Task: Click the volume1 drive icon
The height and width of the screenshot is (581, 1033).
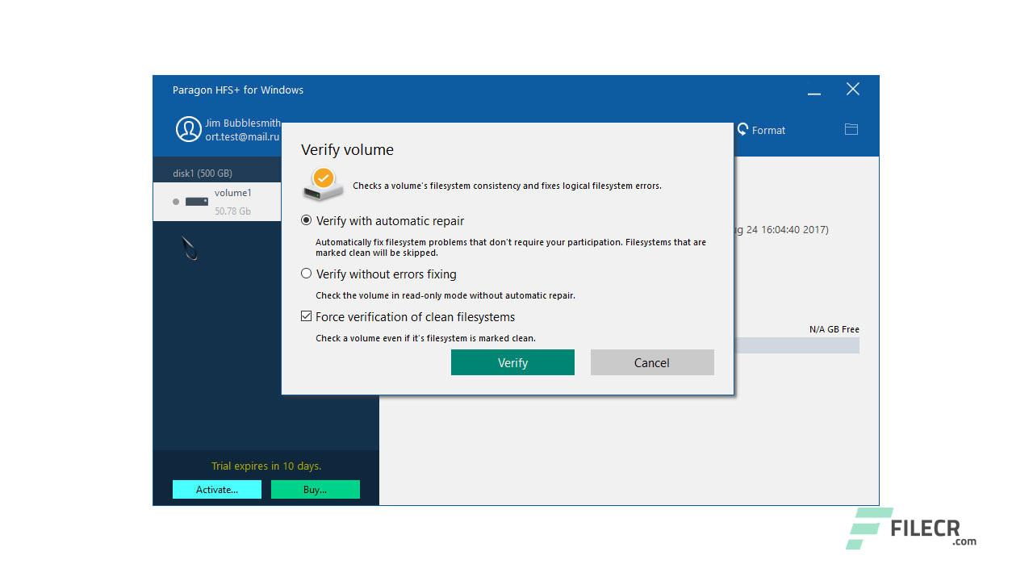Action: 196,202
